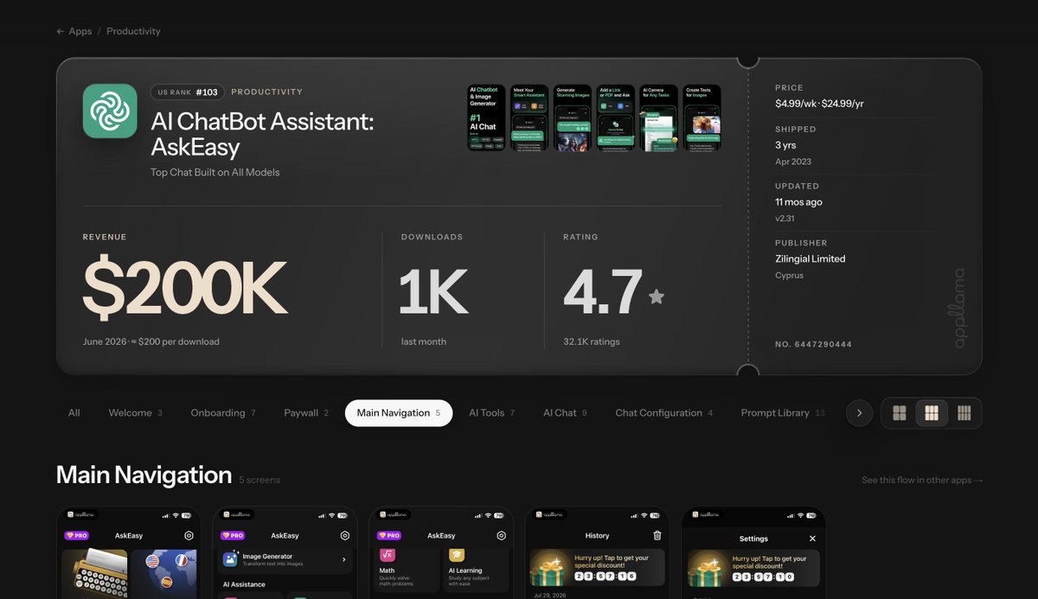Switch to the two-column grid view

[x=900, y=413]
